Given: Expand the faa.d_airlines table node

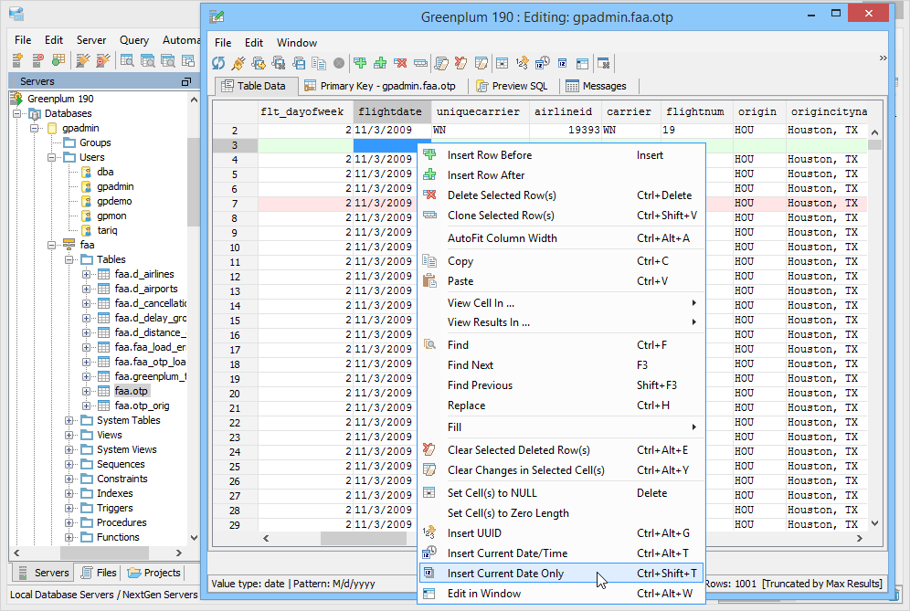Looking at the screenshot, I should pos(86,275).
